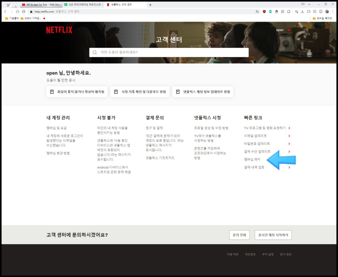The image size is (338, 277).
Task: Open the 멤버십 변경 방법 link
Action: pyautogui.click(x=58, y=153)
